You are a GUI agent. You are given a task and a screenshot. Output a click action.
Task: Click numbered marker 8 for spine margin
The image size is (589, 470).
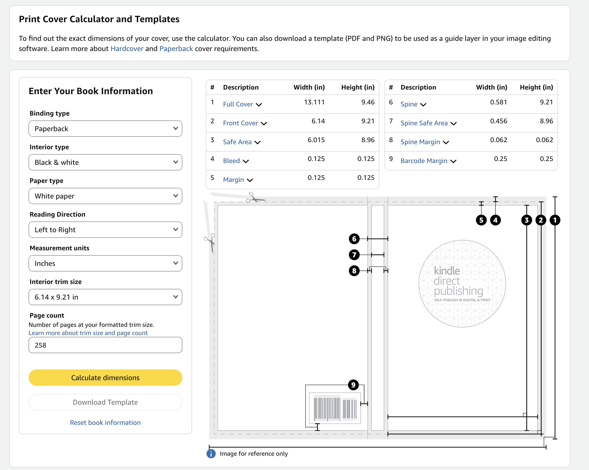click(x=354, y=271)
